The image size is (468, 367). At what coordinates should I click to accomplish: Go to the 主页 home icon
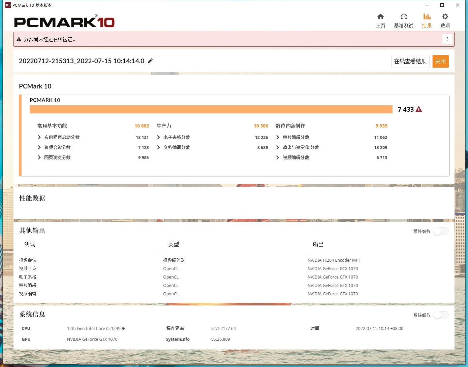pos(380,17)
